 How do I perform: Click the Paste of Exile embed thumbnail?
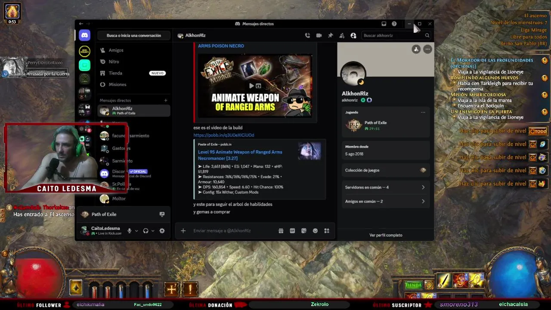pyautogui.click(x=310, y=151)
